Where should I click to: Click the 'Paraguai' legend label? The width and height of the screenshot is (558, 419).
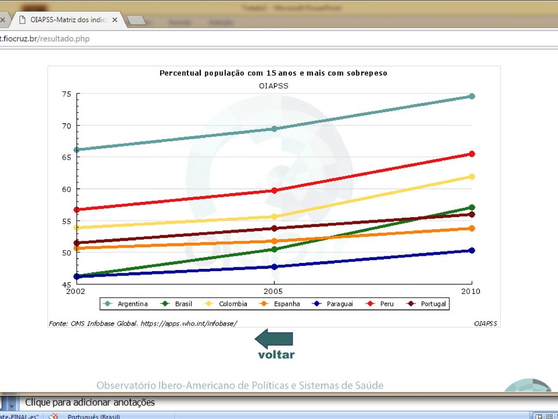[340, 304]
